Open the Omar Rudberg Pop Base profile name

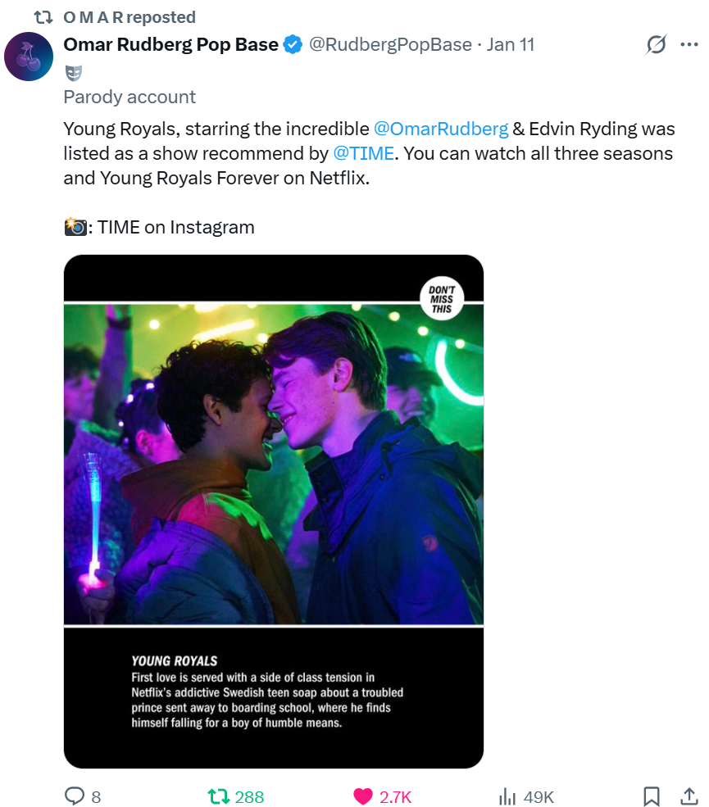click(170, 45)
